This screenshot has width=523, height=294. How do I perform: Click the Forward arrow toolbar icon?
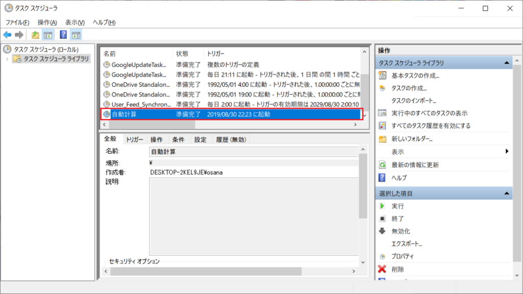[x=19, y=35]
